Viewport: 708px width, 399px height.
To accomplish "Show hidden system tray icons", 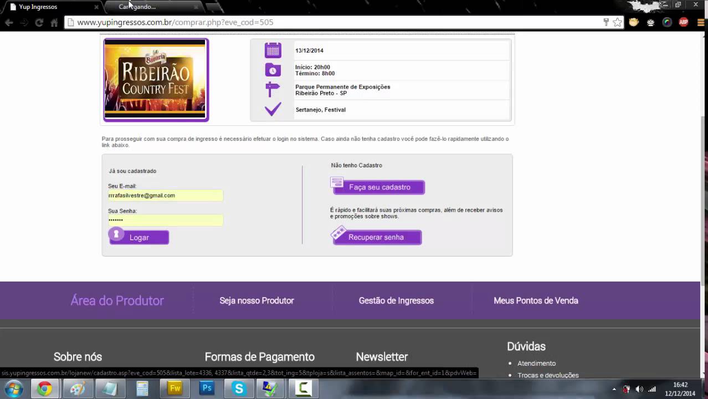I will [x=614, y=389].
